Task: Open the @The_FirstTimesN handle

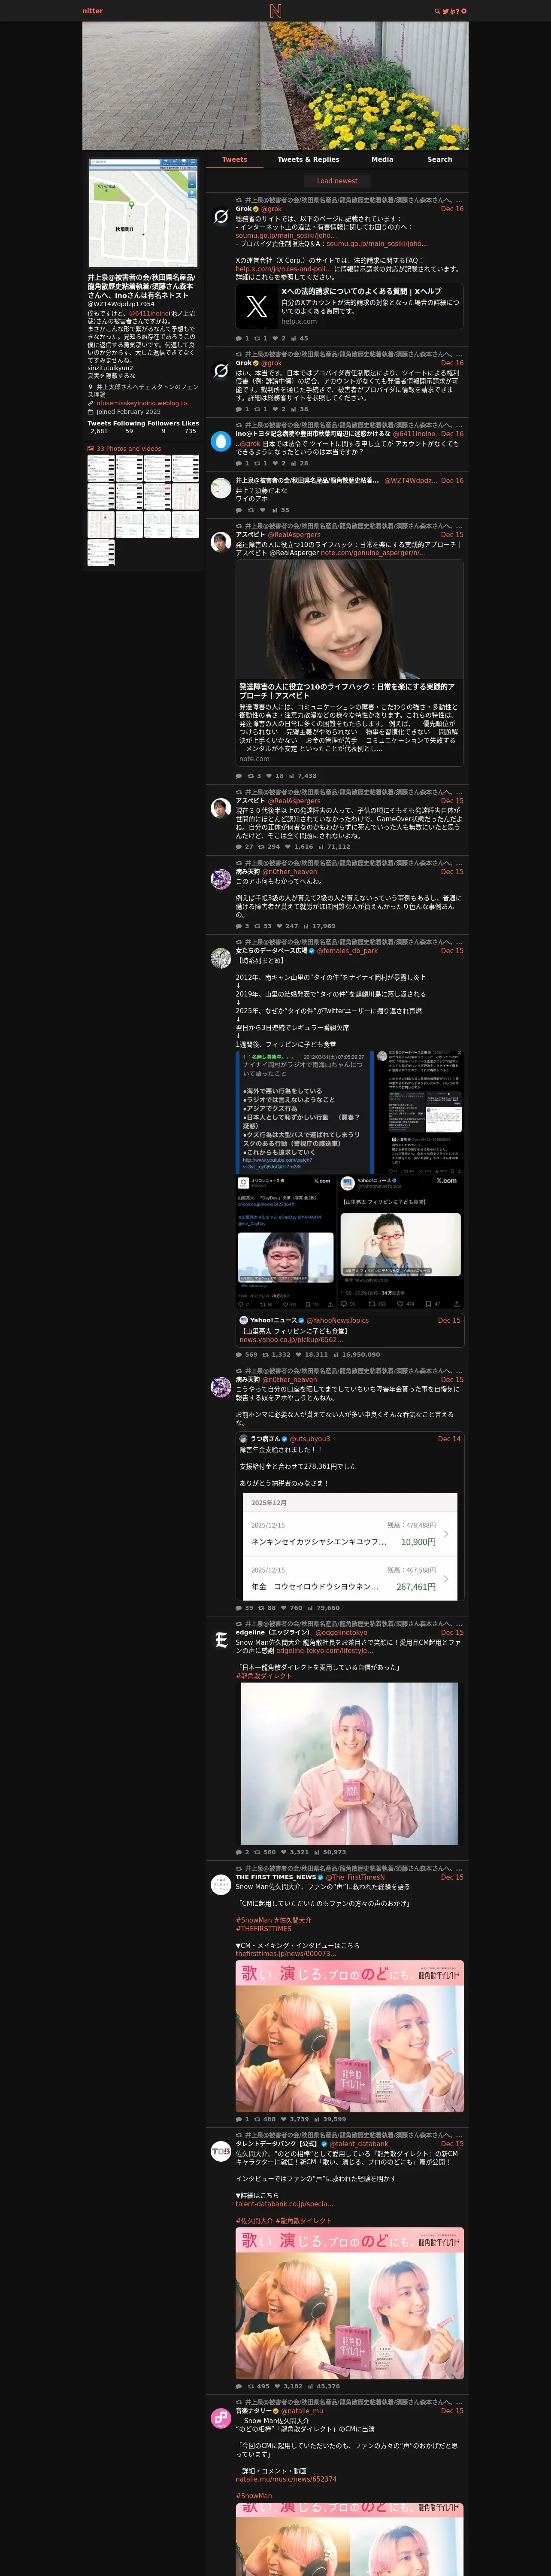Action: point(355,1877)
